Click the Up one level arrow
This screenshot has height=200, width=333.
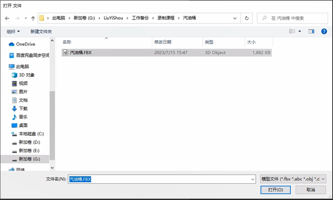coord(33,18)
